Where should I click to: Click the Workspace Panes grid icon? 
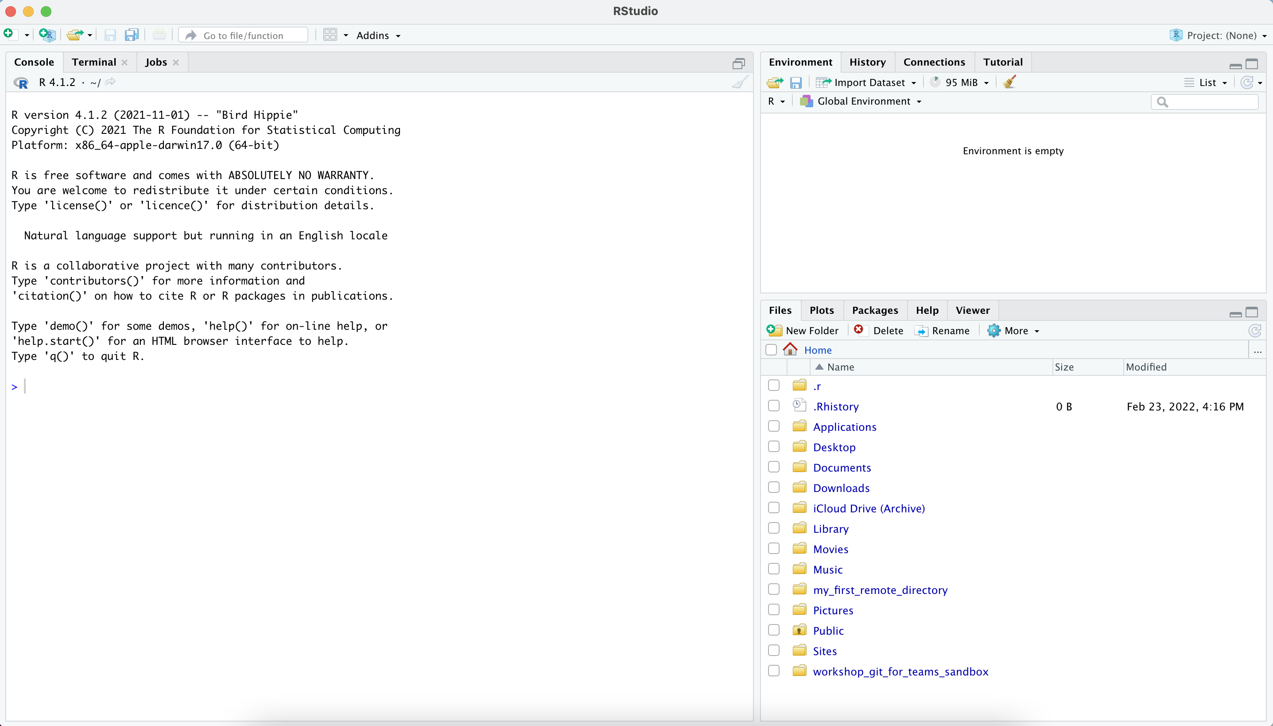click(x=330, y=35)
